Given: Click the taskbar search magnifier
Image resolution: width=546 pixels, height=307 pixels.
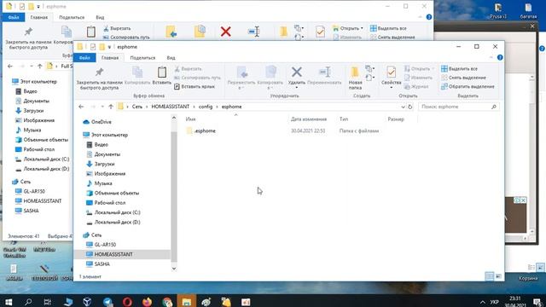Looking at the screenshot, I should point(28,302).
